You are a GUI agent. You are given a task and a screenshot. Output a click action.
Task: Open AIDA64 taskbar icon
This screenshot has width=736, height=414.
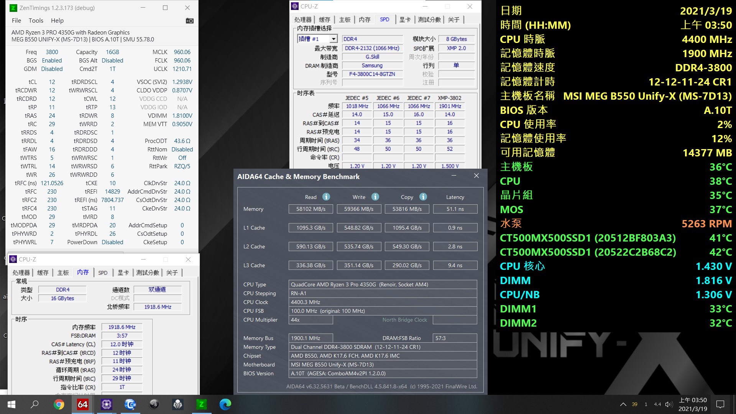(82, 404)
